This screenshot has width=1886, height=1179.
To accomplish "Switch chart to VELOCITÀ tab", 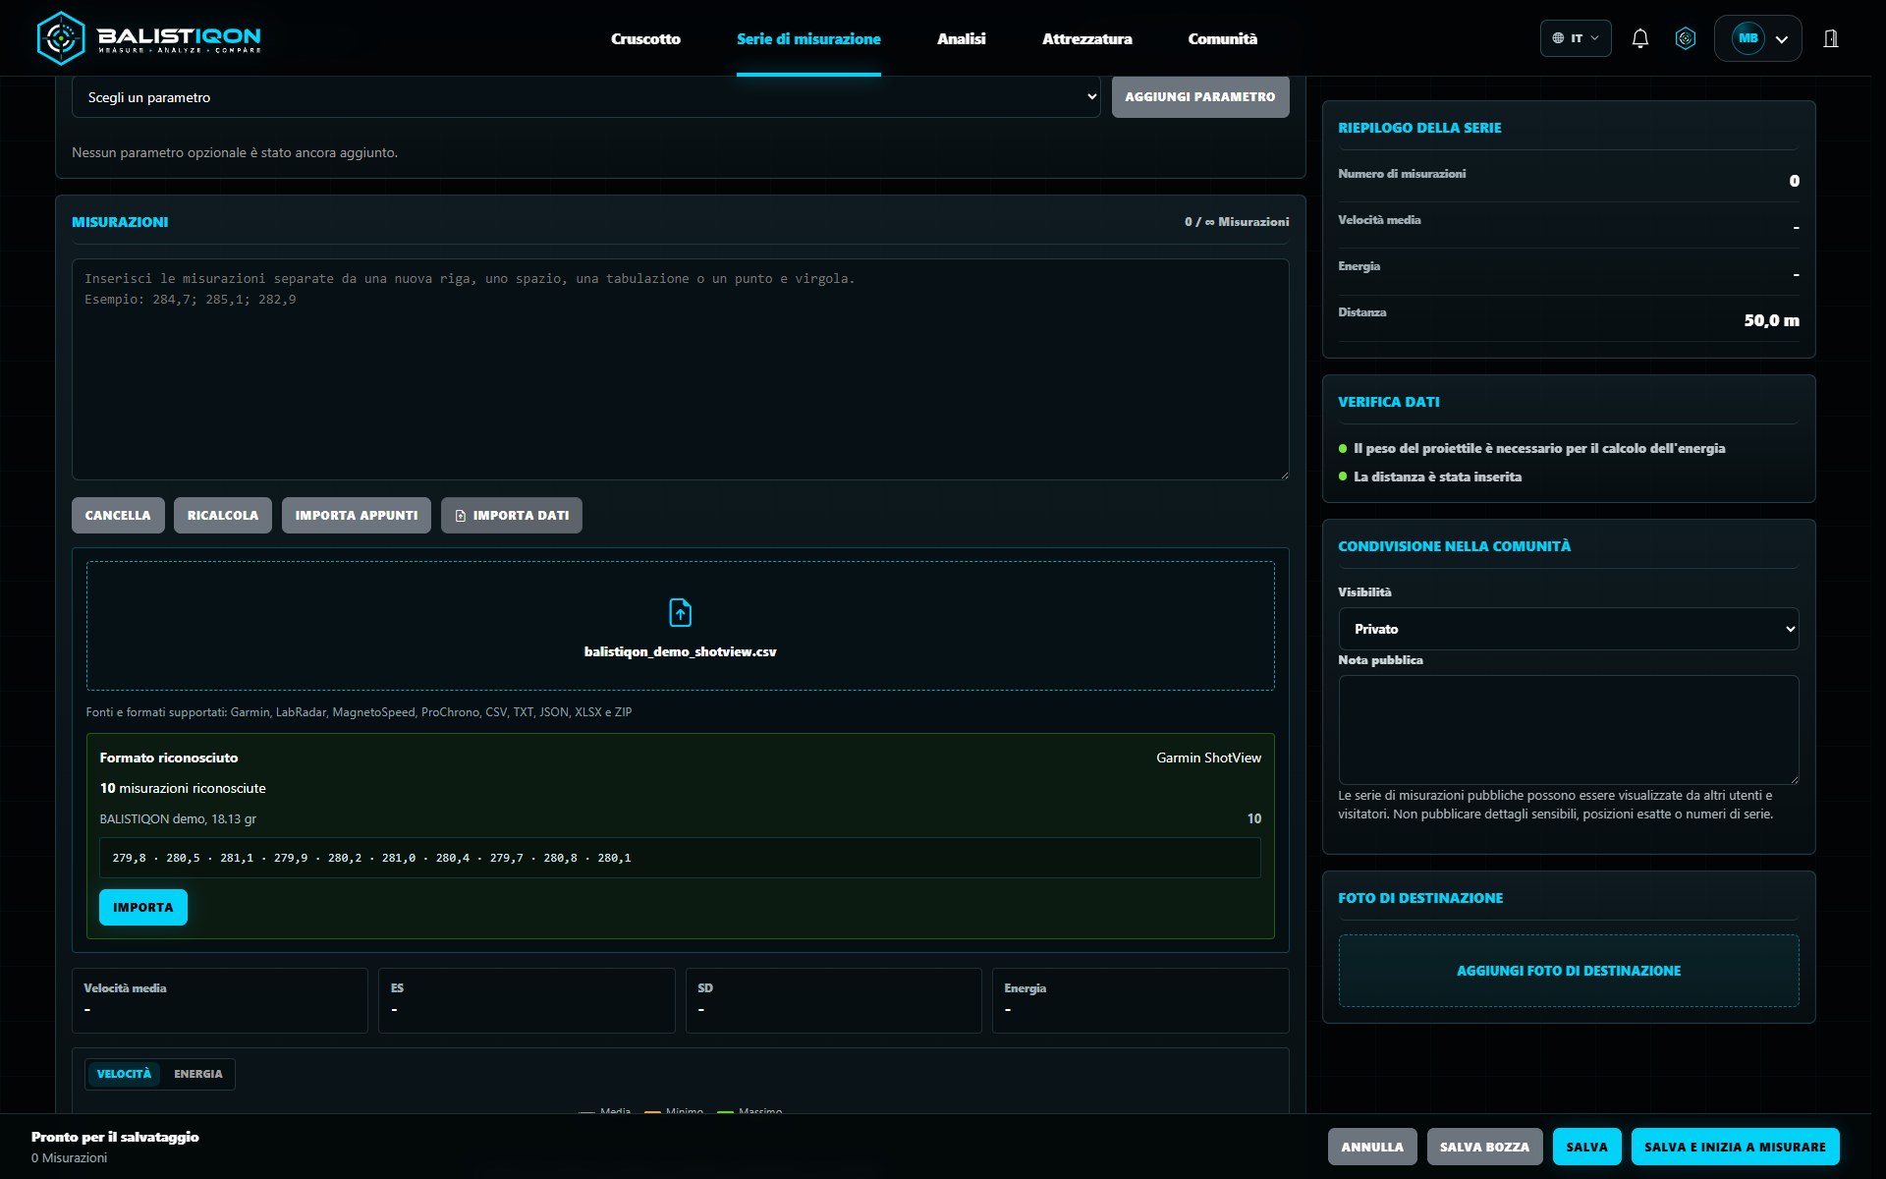I will [124, 1074].
